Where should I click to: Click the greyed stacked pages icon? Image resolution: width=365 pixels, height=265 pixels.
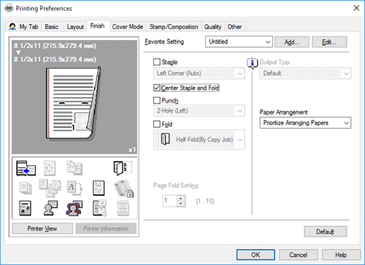pyautogui.click(x=26, y=189)
